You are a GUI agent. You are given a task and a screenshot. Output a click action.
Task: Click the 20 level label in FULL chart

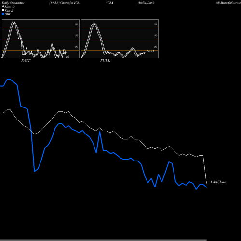pos(156,47)
